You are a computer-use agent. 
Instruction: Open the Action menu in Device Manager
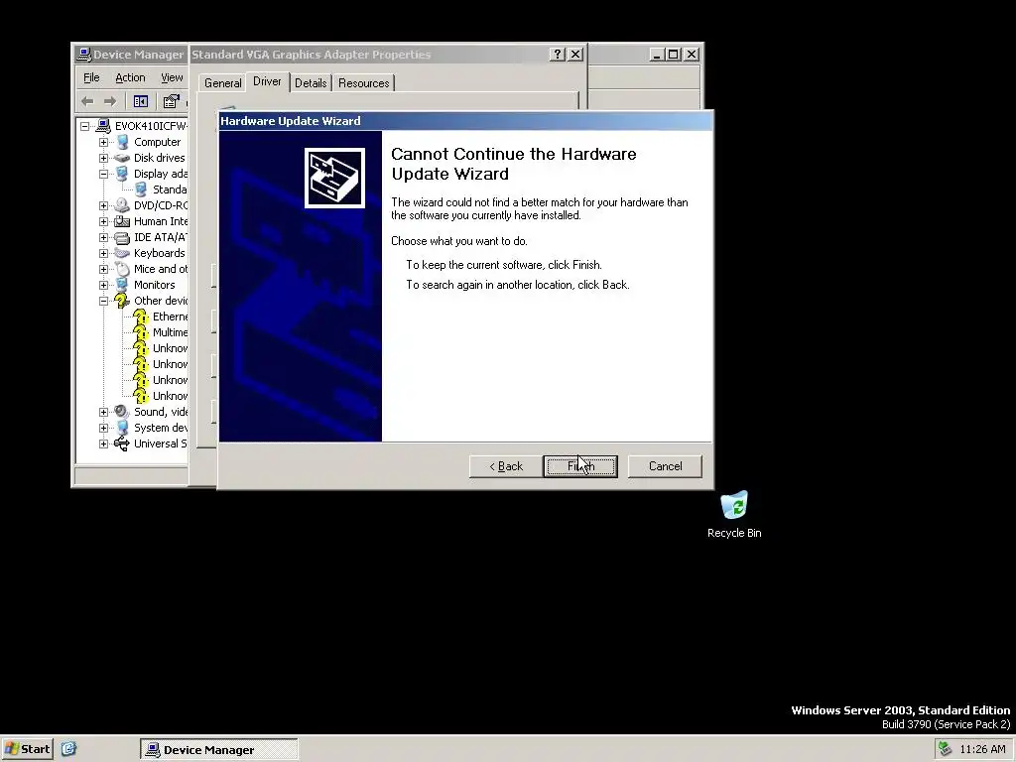tap(130, 77)
